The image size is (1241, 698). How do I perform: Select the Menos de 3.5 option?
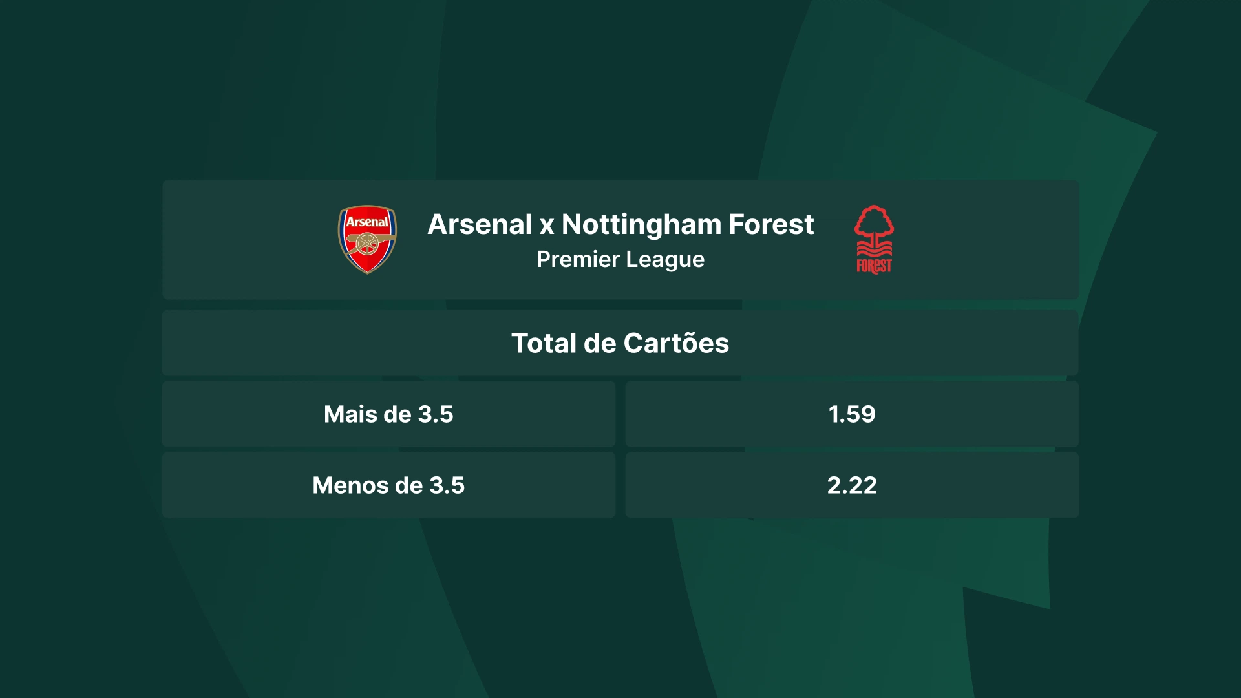click(388, 485)
